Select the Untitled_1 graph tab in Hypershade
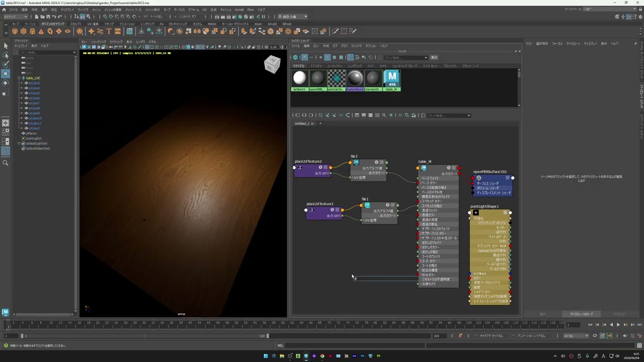 pyautogui.click(x=302, y=123)
